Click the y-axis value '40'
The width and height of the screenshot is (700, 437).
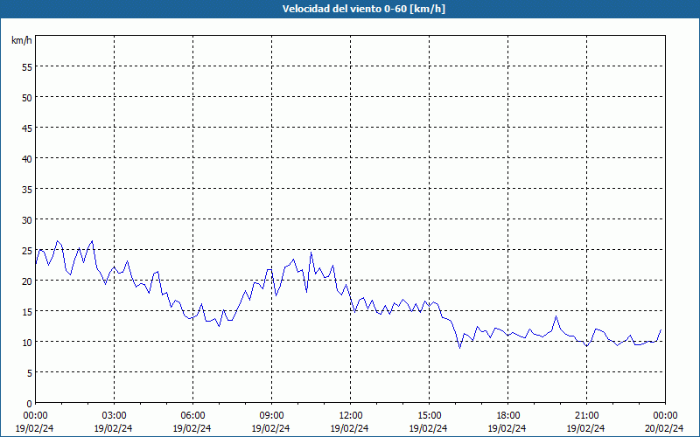click(27, 159)
